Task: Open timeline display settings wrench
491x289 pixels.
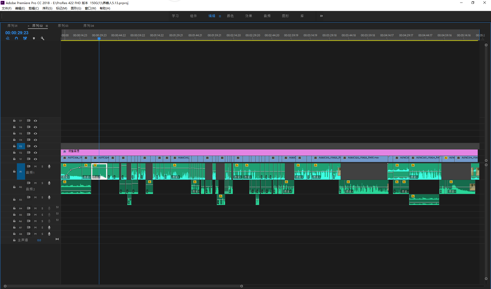Action: coord(42,38)
